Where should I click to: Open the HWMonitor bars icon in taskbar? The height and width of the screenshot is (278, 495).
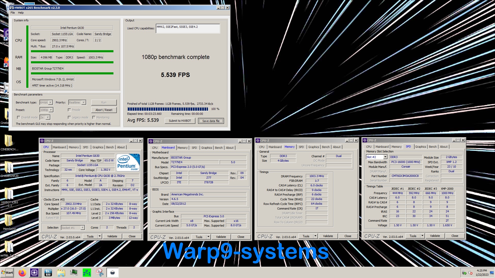click(x=48, y=273)
